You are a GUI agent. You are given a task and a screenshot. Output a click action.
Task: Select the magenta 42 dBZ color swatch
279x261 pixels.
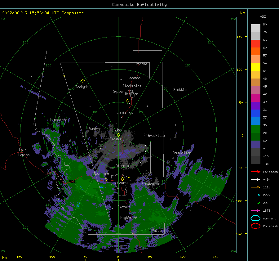(x=255, y=98)
